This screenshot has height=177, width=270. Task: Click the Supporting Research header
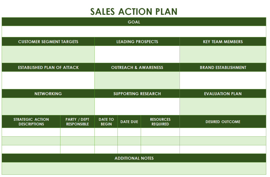tap(137, 94)
